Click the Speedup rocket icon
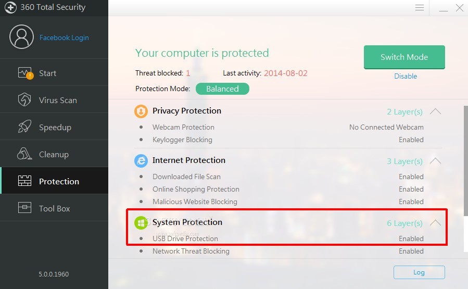The width and height of the screenshot is (468, 289). [x=24, y=127]
